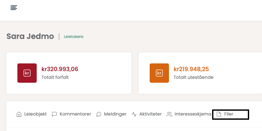Click the kr320.993,06 overdue amount
This screenshot has width=262, height=131.
tap(60, 69)
